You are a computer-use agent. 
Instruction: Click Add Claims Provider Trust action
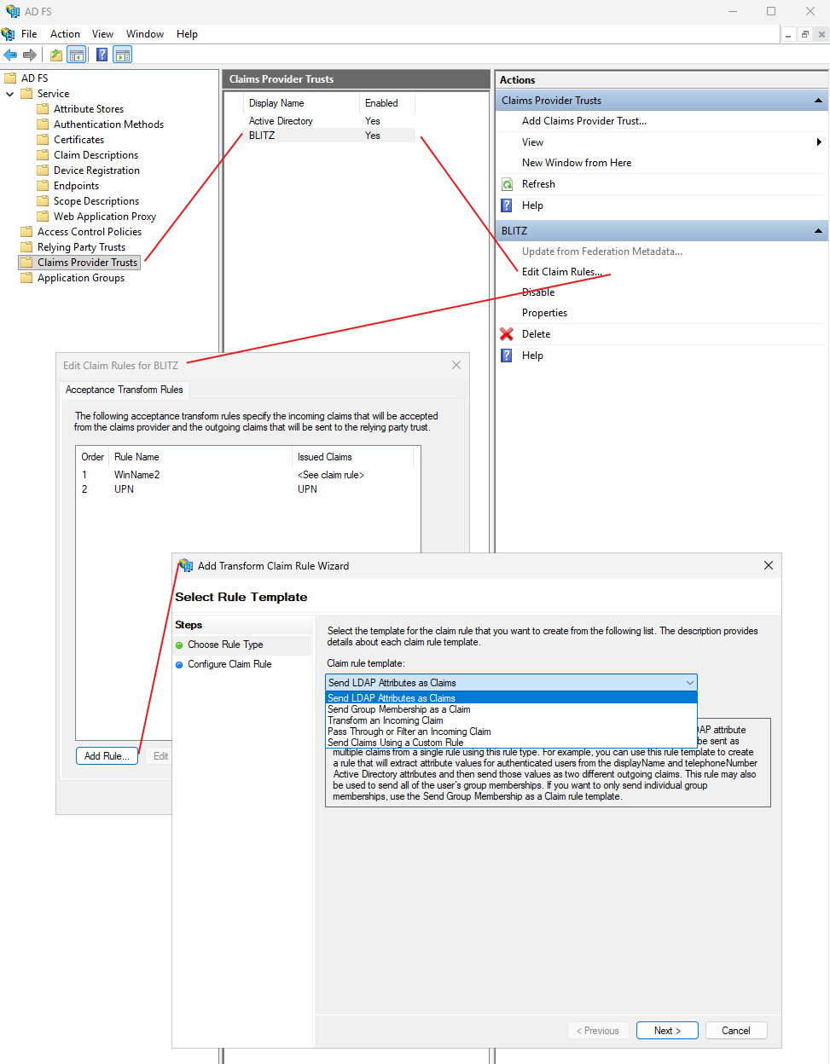coord(584,121)
